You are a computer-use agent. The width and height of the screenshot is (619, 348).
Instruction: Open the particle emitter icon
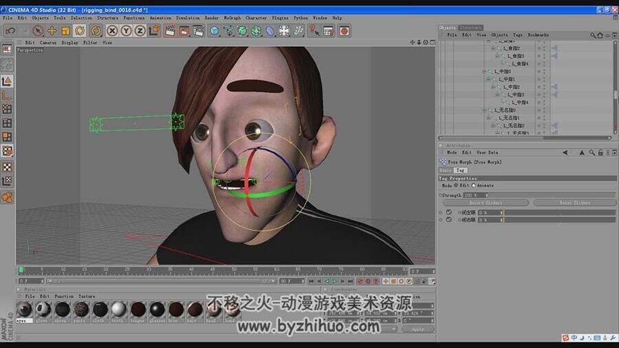coord(298,30)
